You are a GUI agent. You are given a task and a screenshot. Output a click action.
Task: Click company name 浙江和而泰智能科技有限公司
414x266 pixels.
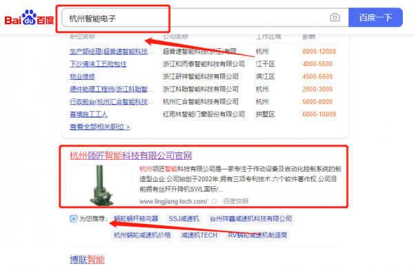pyautogui.click(x=204, y=64)
